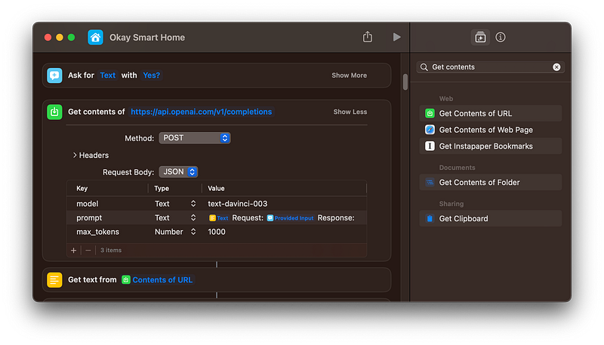Click the clipboard icon under Sharing
Viewport: 604px width, 345px height.
point(430,218)
